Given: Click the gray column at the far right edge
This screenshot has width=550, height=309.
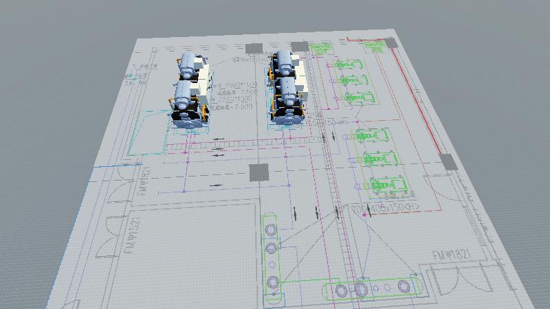Looking at the screenshot, I should point(447,162).
